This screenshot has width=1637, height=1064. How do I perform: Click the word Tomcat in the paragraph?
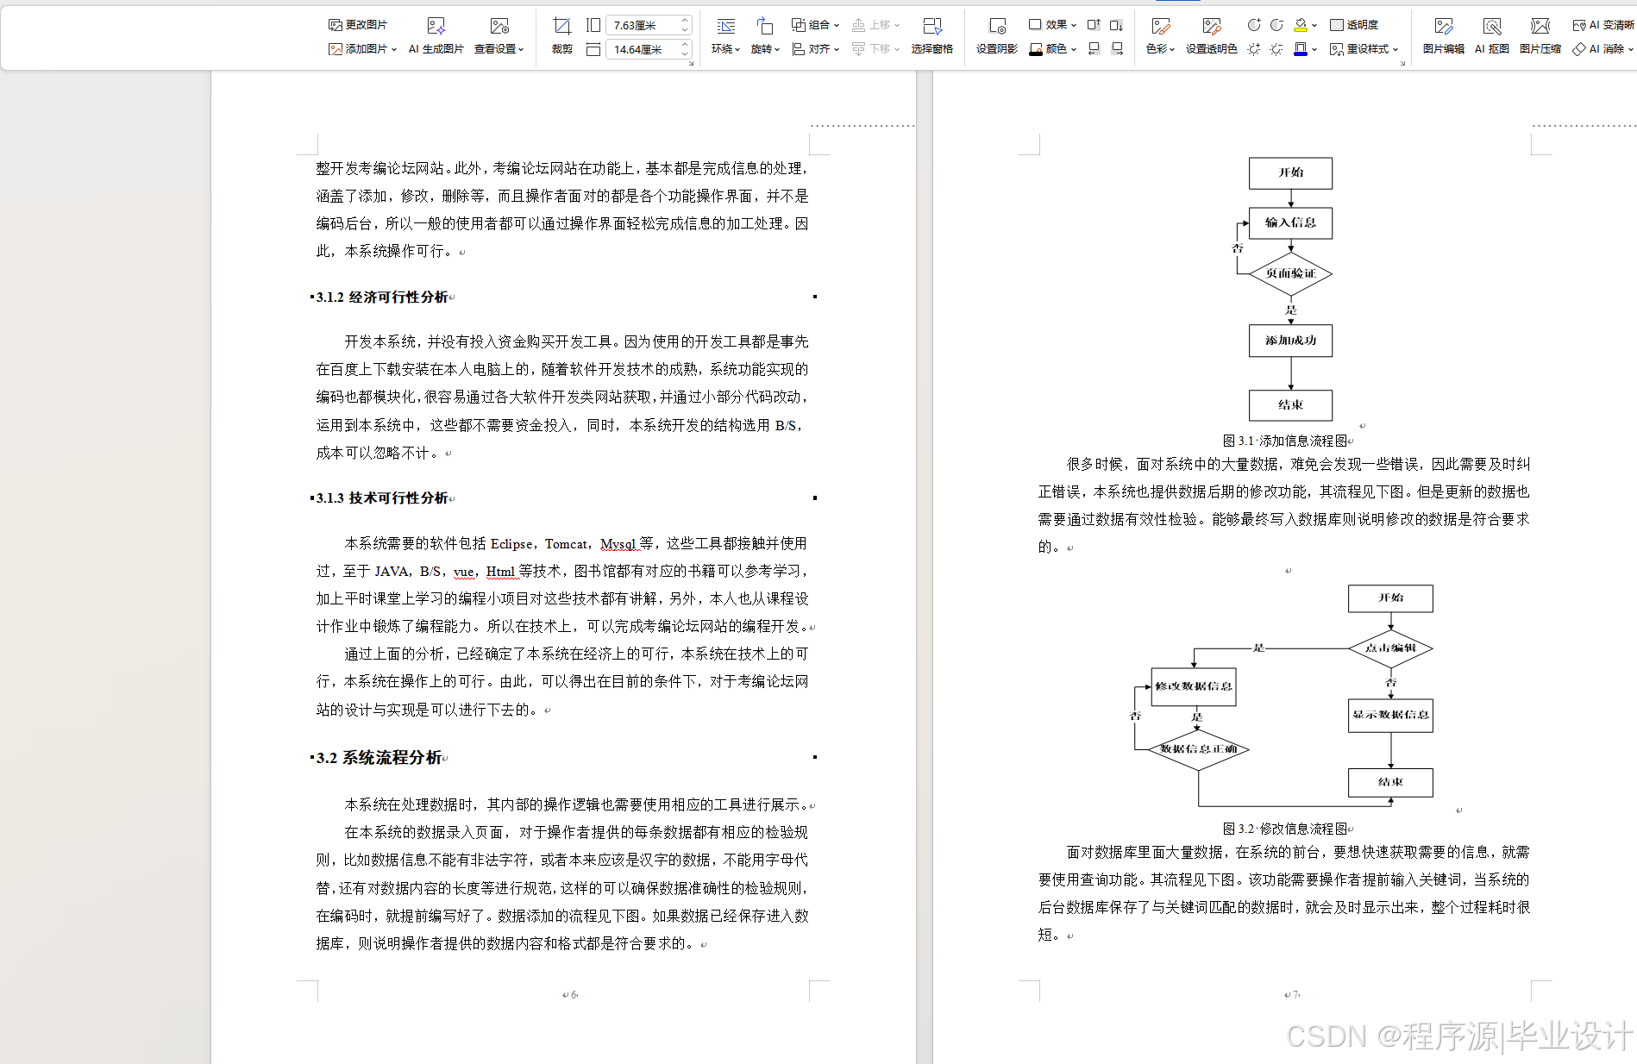click(x=566, y=544)
